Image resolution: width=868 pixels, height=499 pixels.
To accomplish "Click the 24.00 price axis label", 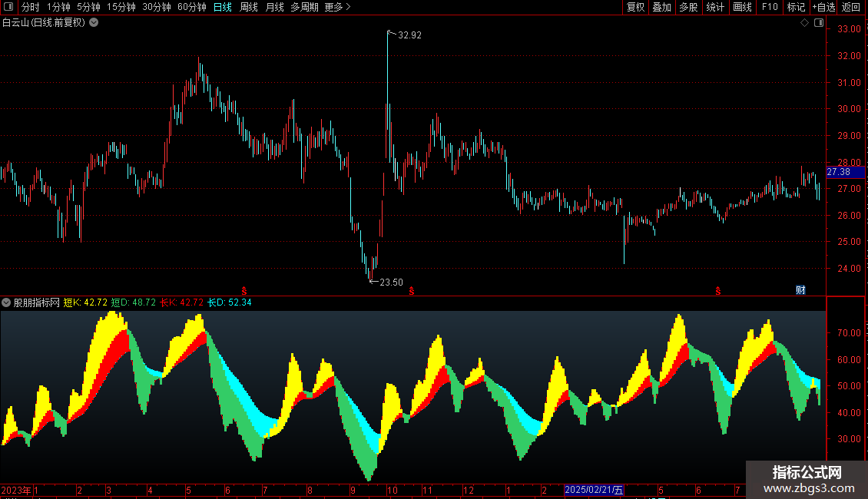I will [x=849, y=269].
